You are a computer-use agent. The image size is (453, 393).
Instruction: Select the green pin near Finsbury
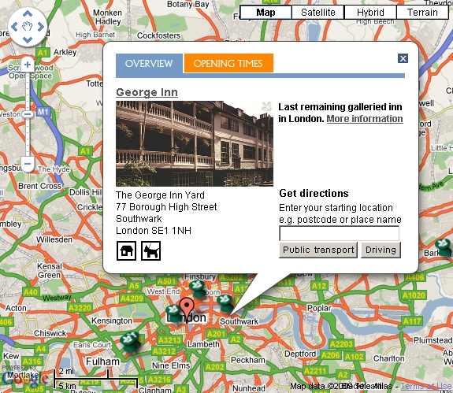198,289
